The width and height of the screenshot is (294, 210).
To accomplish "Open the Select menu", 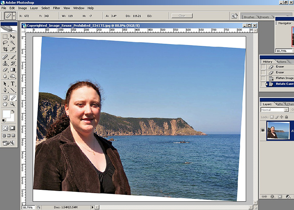I will pos(45,8).
